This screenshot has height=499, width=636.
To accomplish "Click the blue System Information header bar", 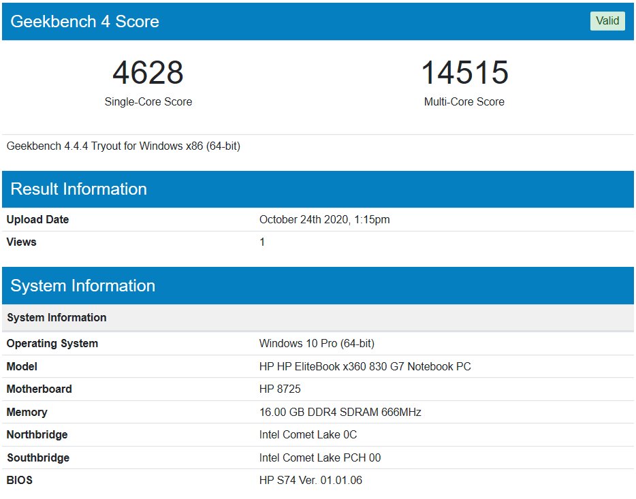I will pos(318,286).
